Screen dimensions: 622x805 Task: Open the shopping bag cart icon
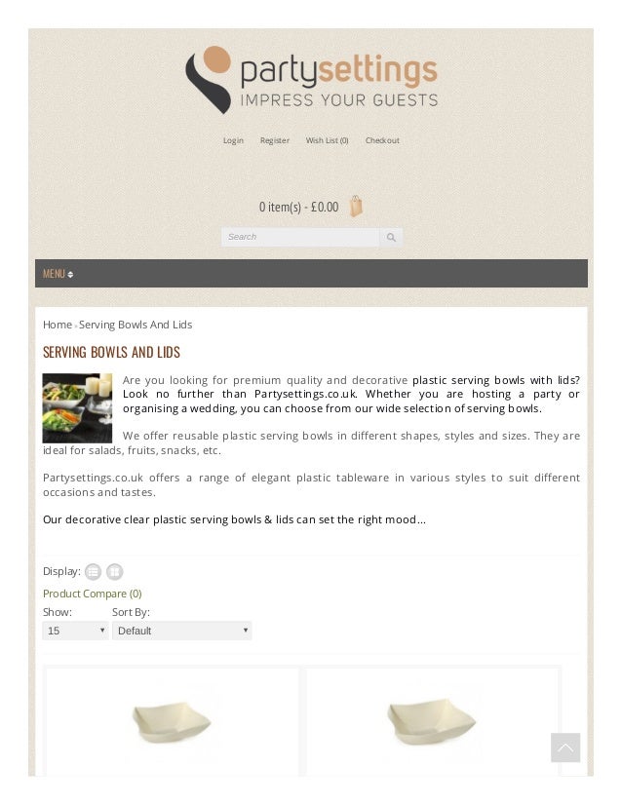(356, 207)
